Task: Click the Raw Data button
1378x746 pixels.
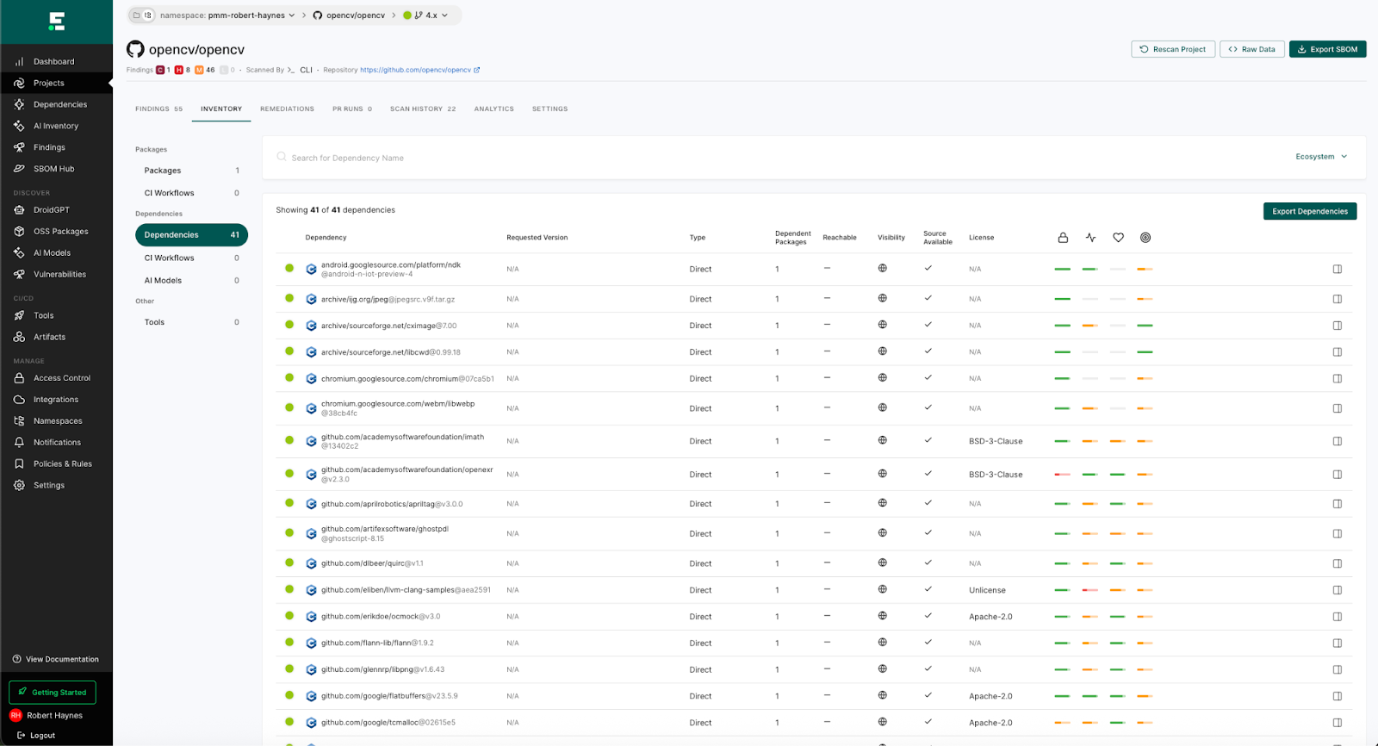Action: point(1252,49)
